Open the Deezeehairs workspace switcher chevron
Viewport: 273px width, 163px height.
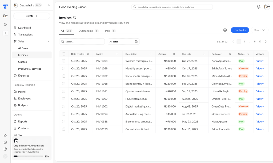(49, 5)
